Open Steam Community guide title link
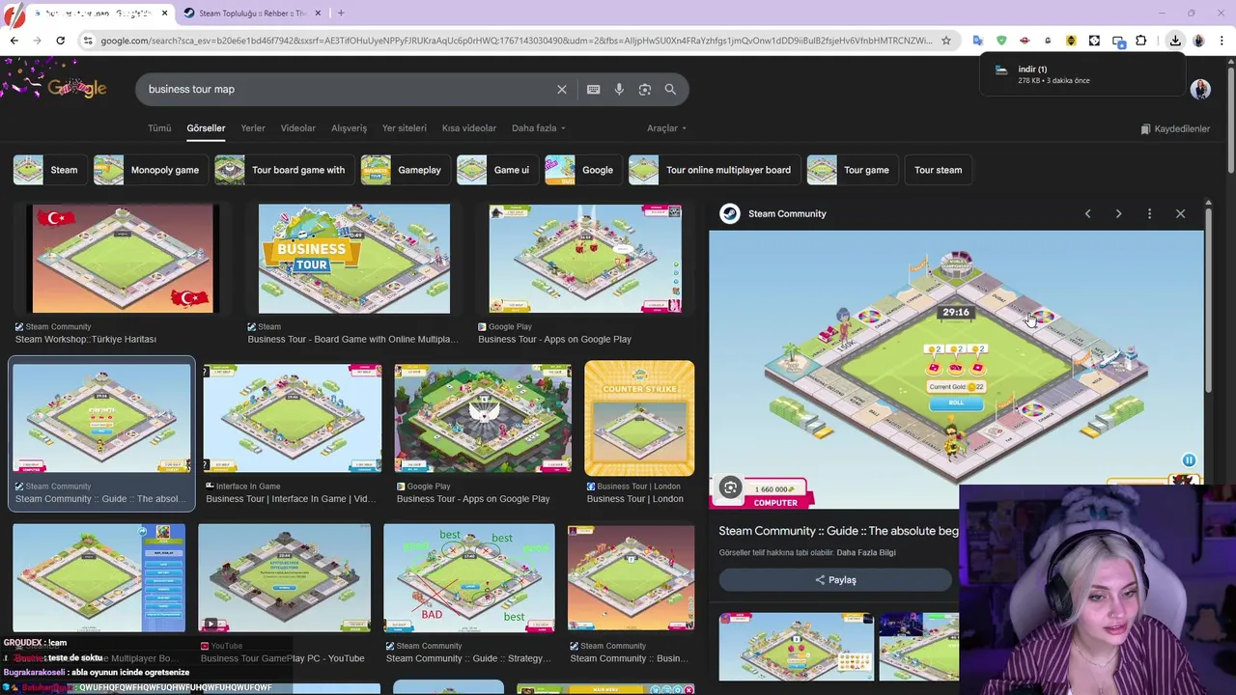 (838, 531)
